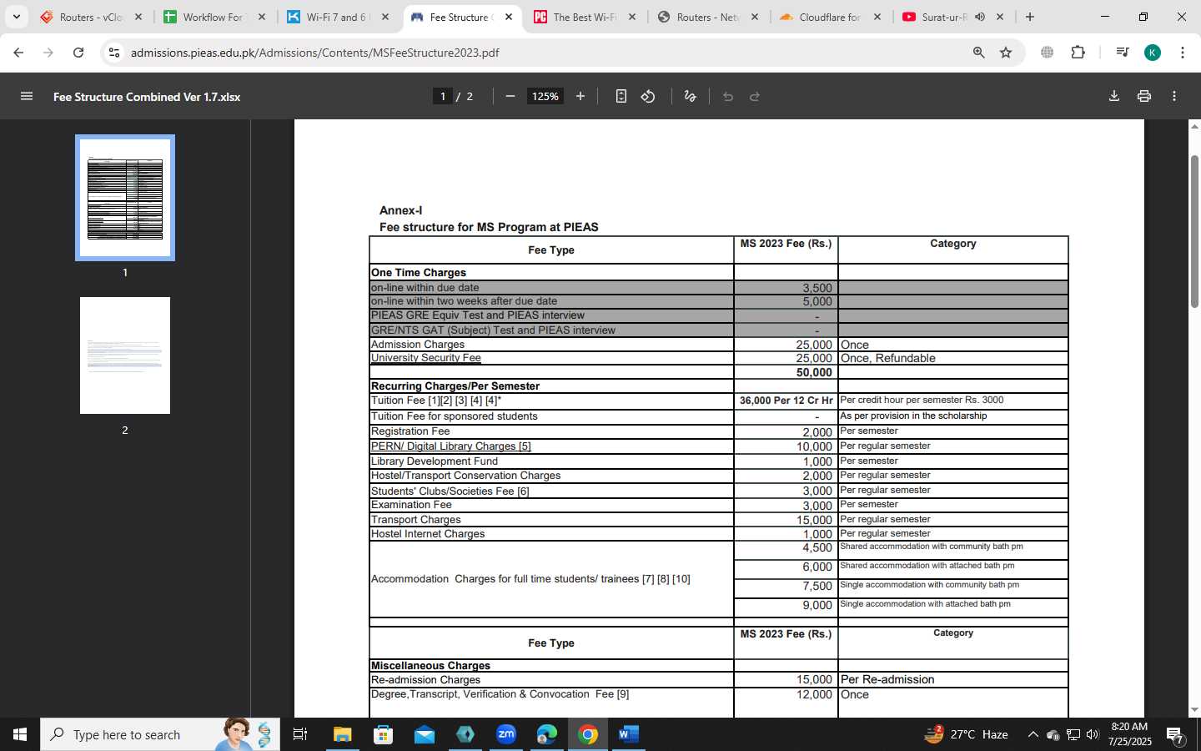Click the 36,000 Per 12 Cr Hr cell
The width and height of the screenshot is (1201, 751).
786,401
